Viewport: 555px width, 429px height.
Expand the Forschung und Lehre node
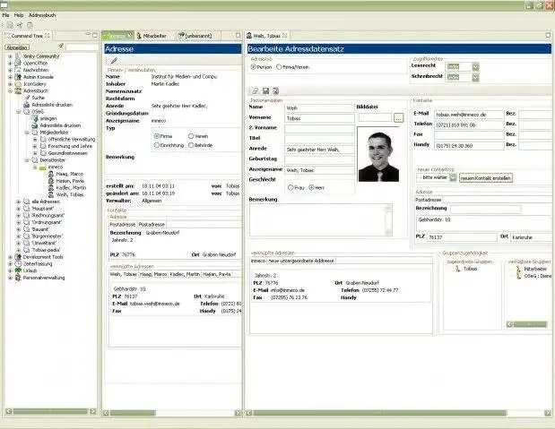pos(35,146)
